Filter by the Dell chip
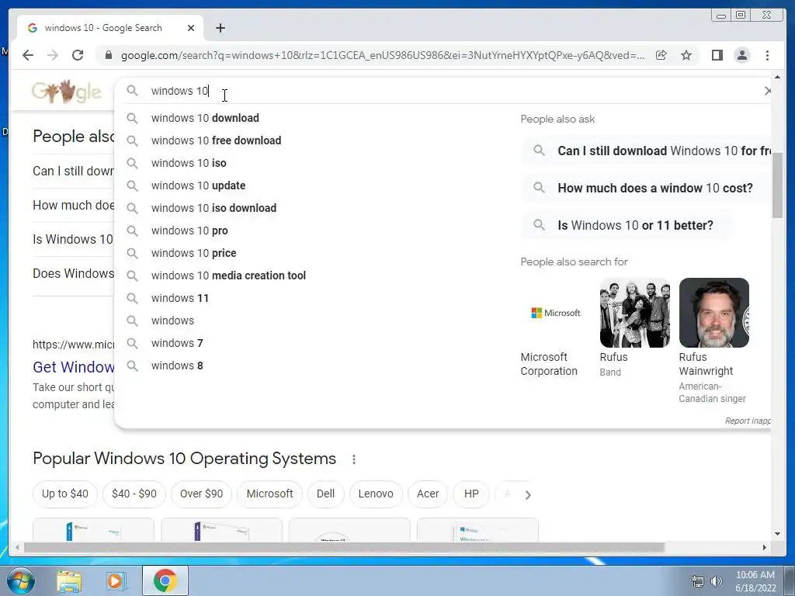 point(325,494)
